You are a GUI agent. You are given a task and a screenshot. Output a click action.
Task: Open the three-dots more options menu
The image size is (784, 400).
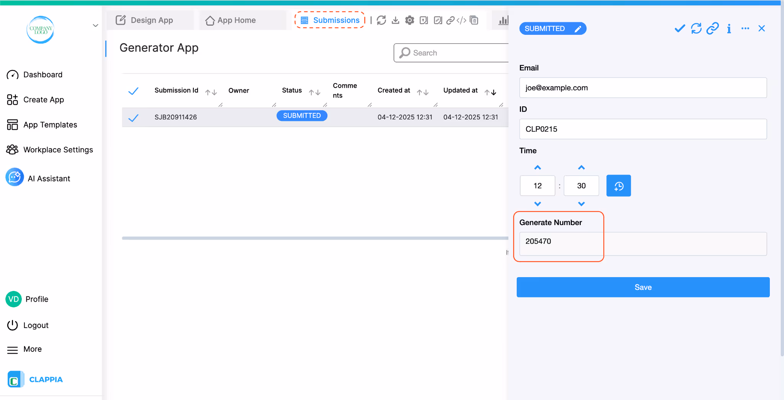click(x=745, y=29)
